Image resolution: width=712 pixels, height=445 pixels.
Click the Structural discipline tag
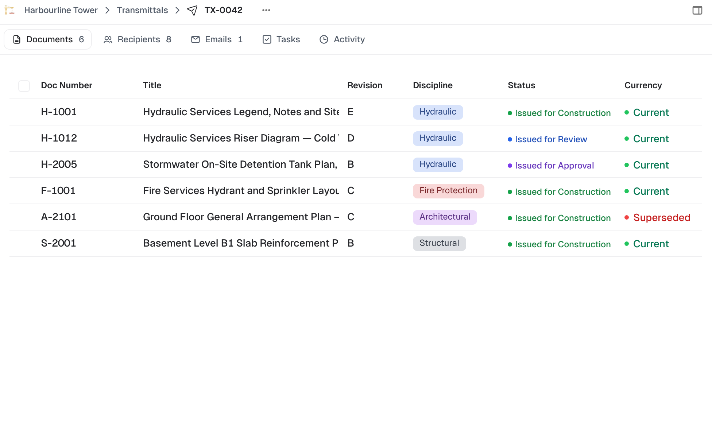(x=439, y=243)
